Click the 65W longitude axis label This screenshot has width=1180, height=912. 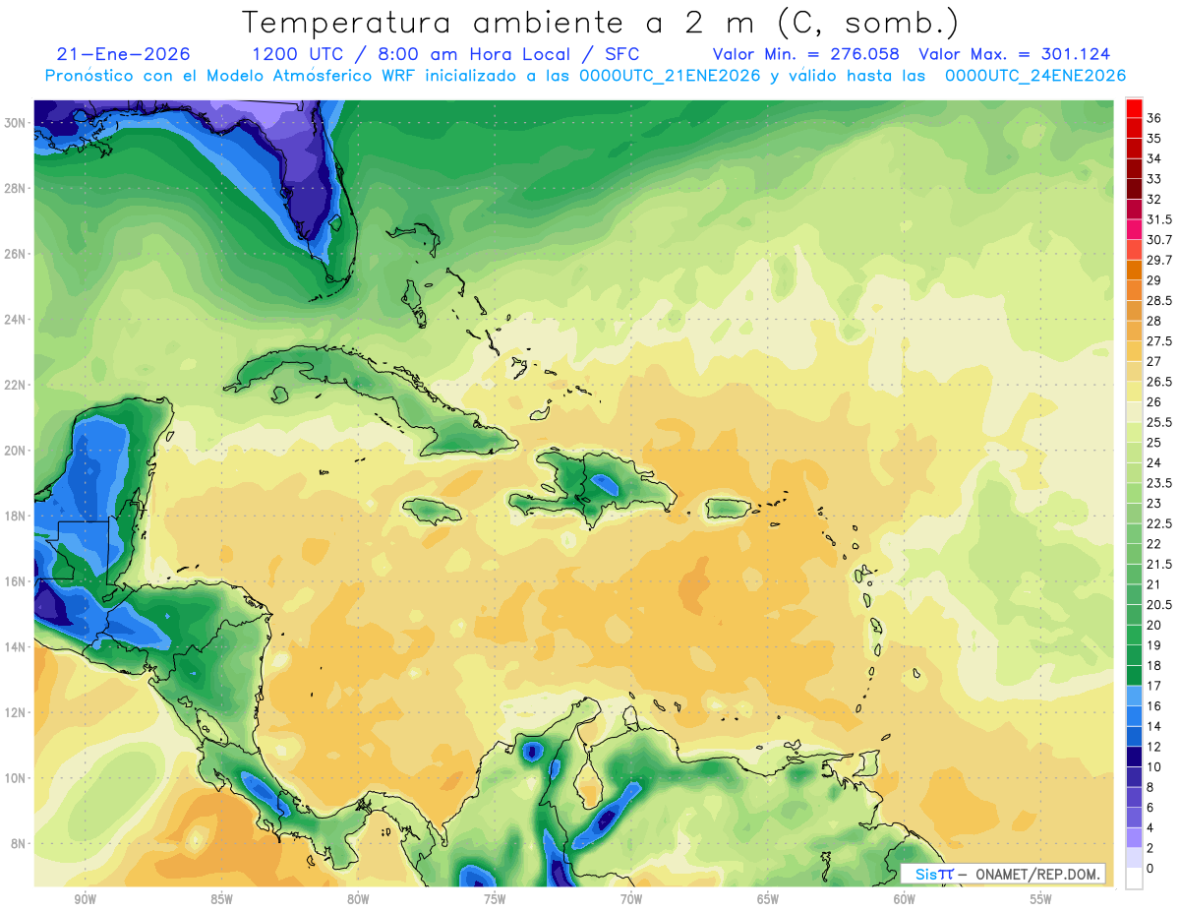point(768,899)
